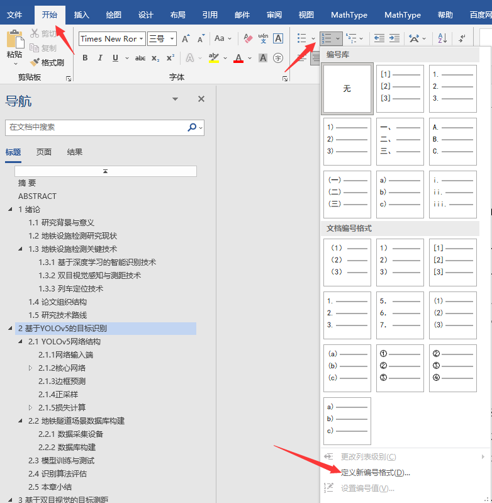This screenshot has height=503, width=492.
Task: Open the highlight color dropdown arrow
Action: tap(225, 58)
